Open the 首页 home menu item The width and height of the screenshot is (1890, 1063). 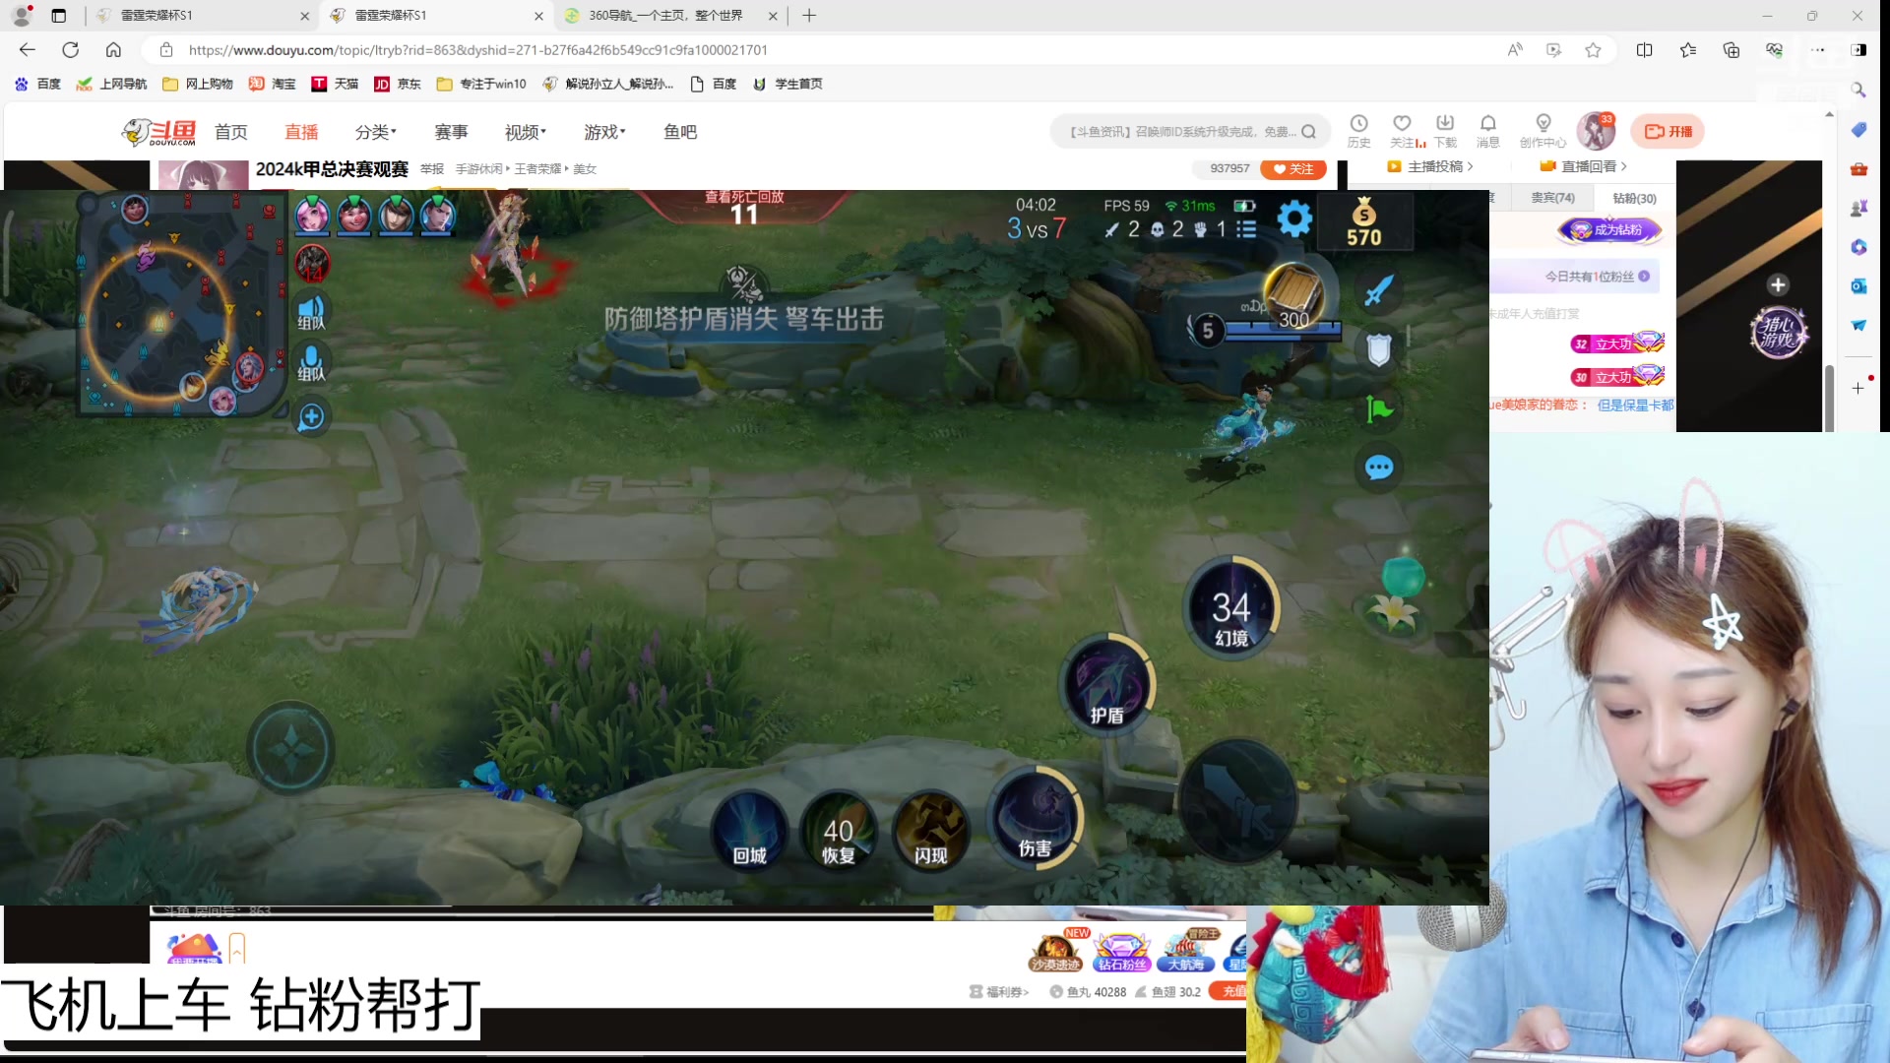[230, 132]
